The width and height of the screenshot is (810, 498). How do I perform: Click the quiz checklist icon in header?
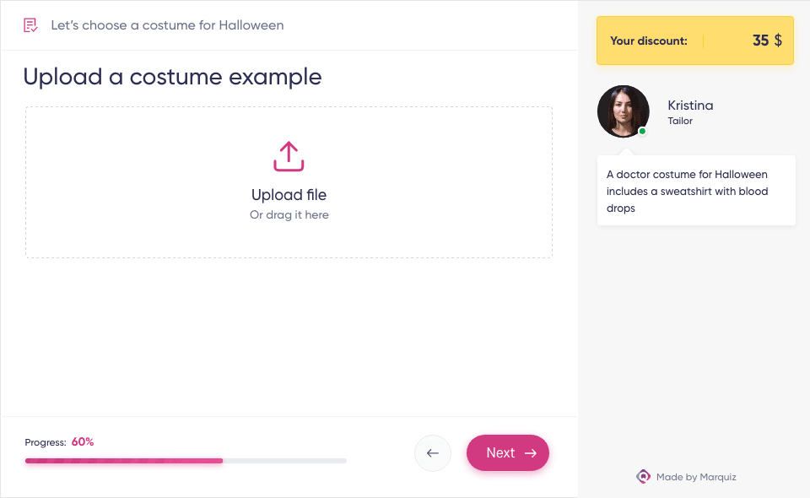(x=30, y=25)
